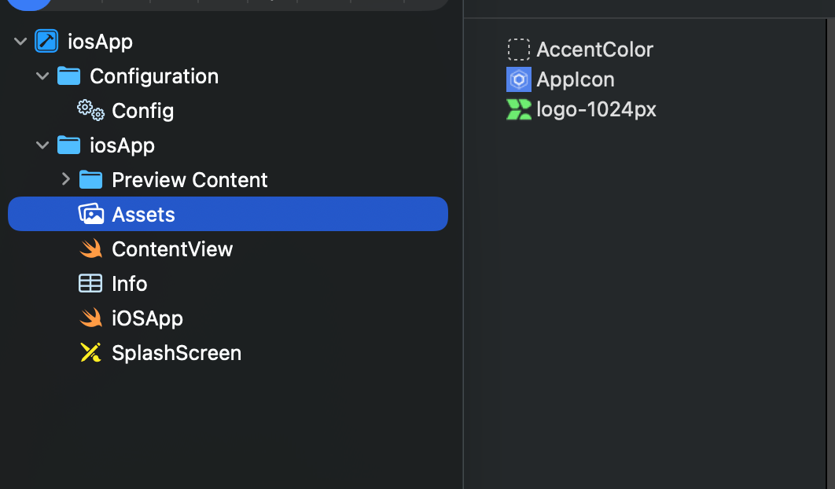
Task: Click the Assets catalog icon
Action: pyautogui.click(x=91, y=215)
